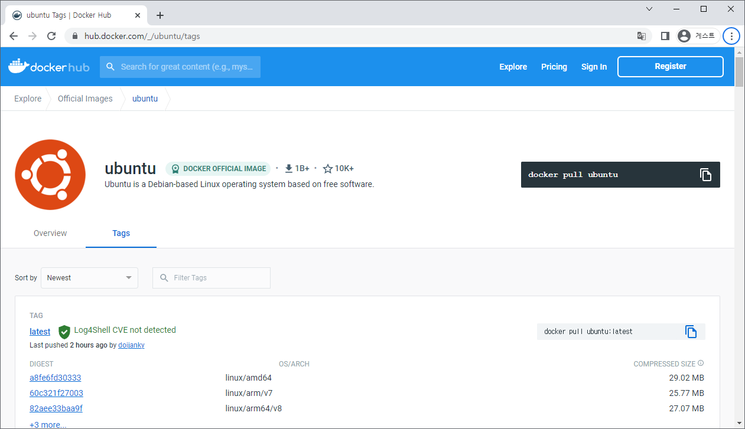The height and width of the screenshot is (429, 745).
Task: Open the Explore menu item in header
Action: 513,67
